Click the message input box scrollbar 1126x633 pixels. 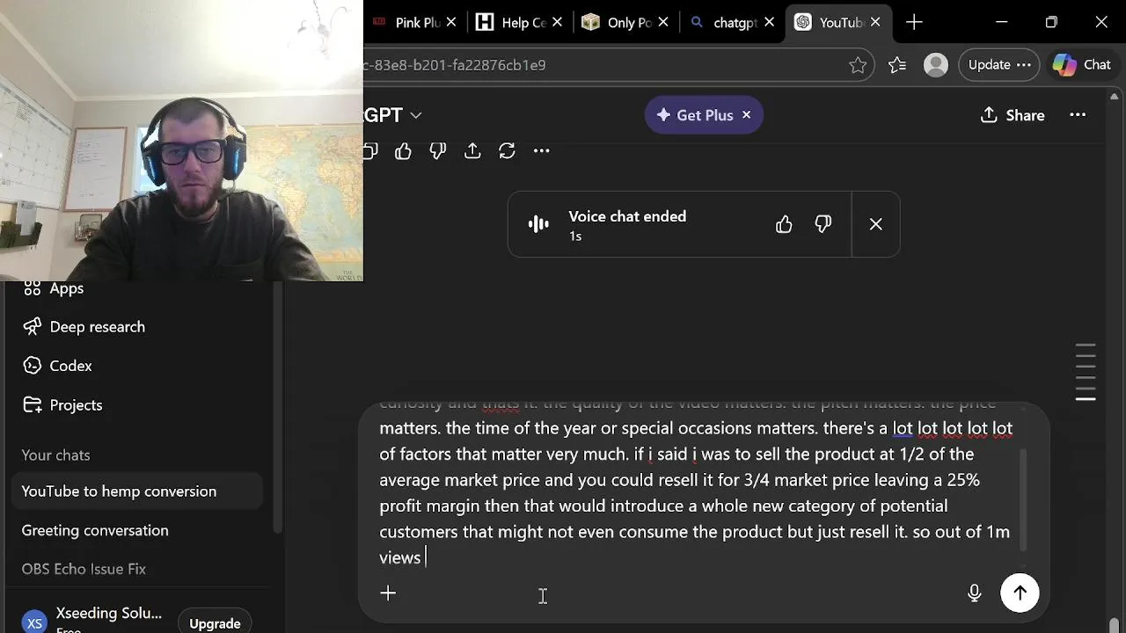click(1022, 499)
